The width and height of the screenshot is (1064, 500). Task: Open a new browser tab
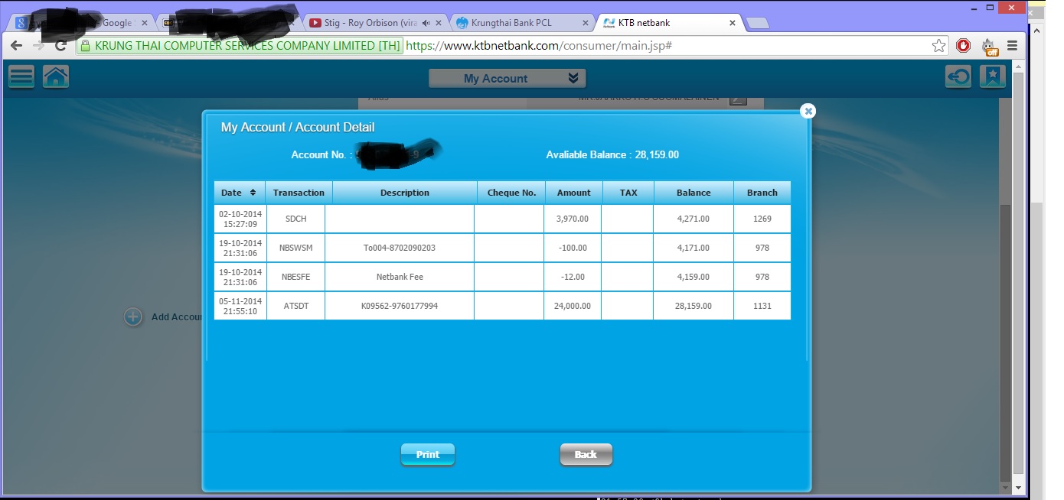coord(758,24)
